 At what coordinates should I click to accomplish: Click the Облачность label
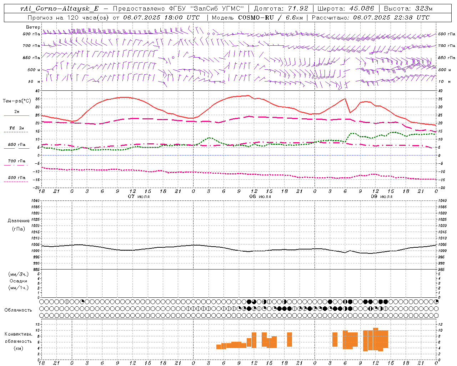click(18, 310)
